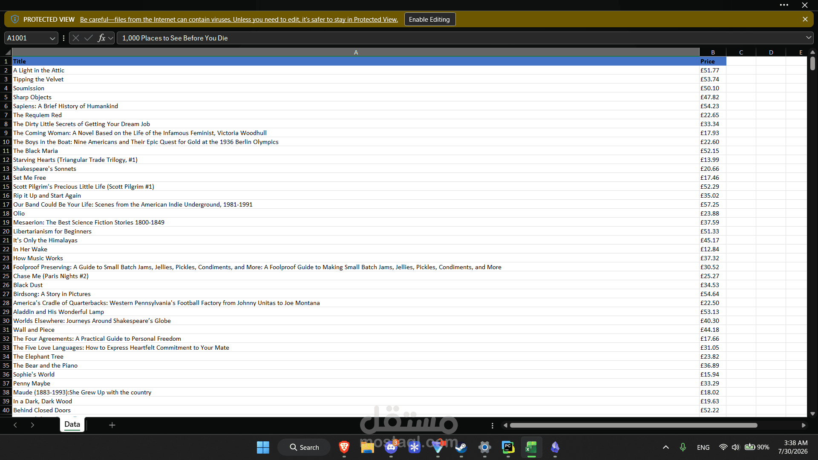Click the next sheet navigation arrow
818x460 pixels.
click(x=32, y=425)
